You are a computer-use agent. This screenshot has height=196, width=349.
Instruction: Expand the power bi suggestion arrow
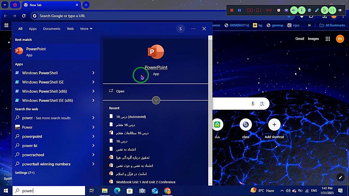[93, 146]
